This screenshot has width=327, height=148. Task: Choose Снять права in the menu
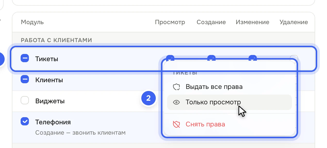point(230,124)
